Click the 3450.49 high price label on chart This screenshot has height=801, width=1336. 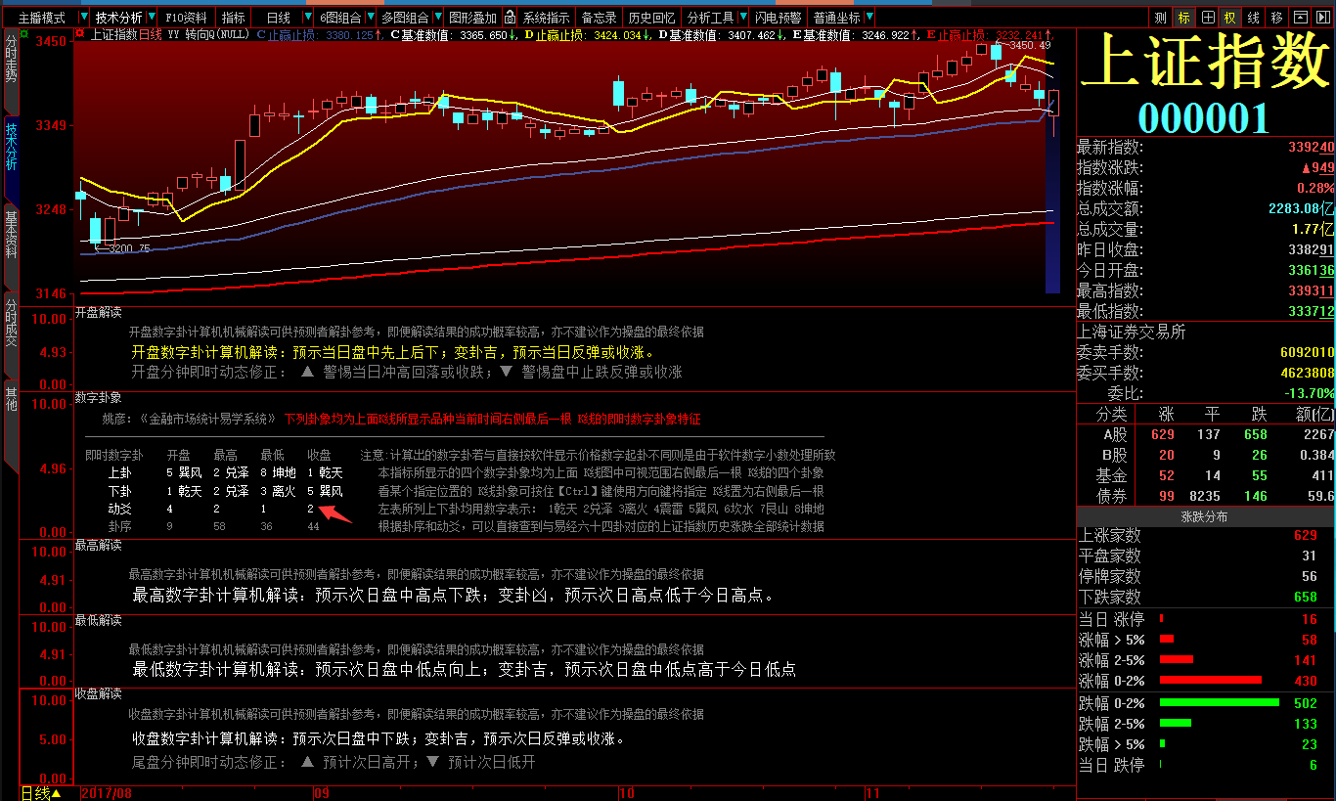(x=1030, y=45)
